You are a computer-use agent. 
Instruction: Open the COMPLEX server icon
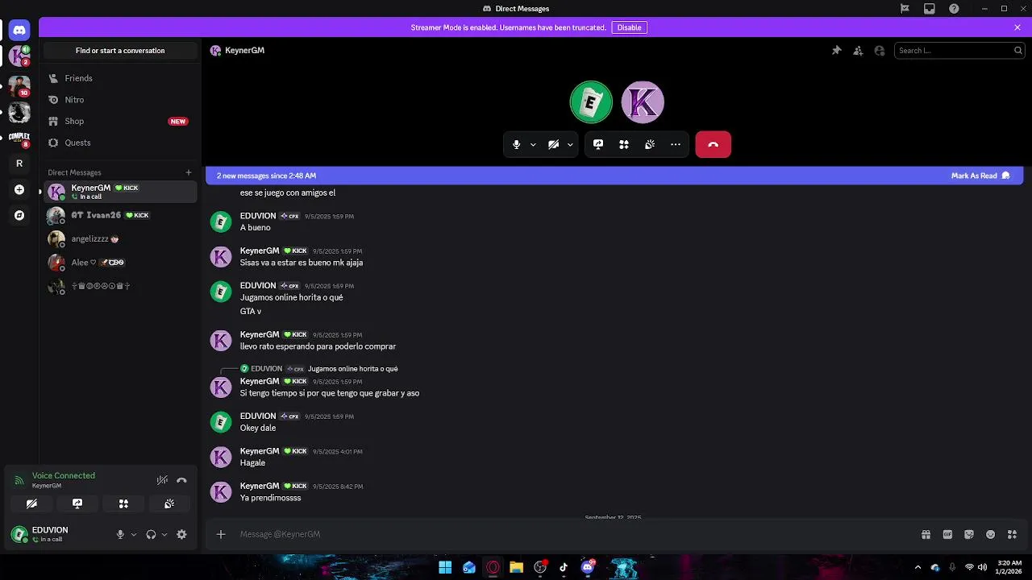(x=19, y=138)
